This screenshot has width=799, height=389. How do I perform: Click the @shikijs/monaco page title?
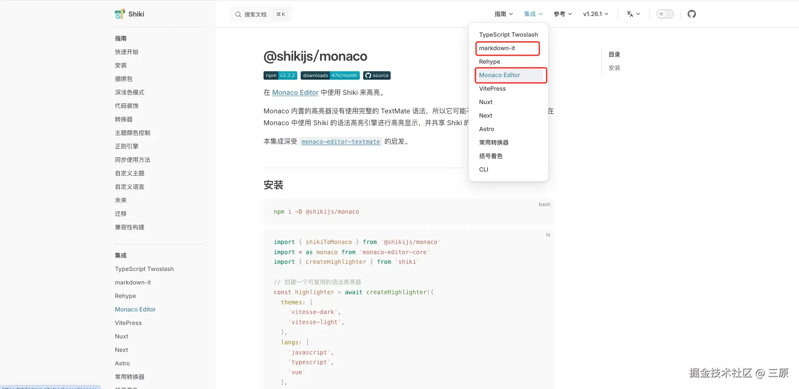(315, 56)
